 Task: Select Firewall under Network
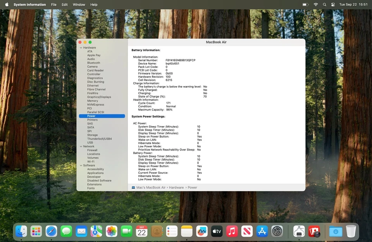click(x=92, y=150)
